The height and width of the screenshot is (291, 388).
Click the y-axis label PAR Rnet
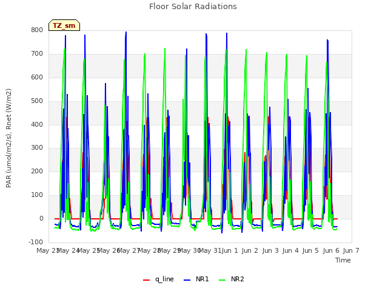(x=8, y=138)
